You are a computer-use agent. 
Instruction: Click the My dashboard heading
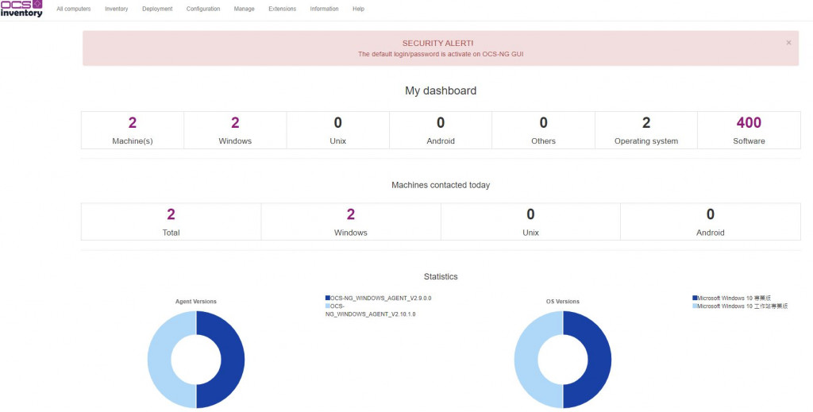click(x=440, y=90)
